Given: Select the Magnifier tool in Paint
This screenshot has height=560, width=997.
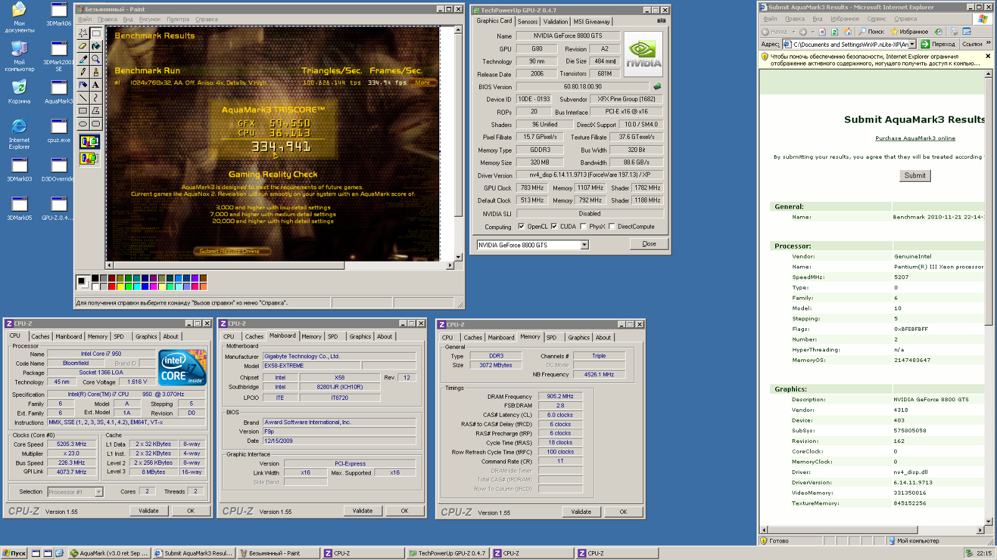Looking at the screenshot, I should pyautogui.click(x=96, y=59).
